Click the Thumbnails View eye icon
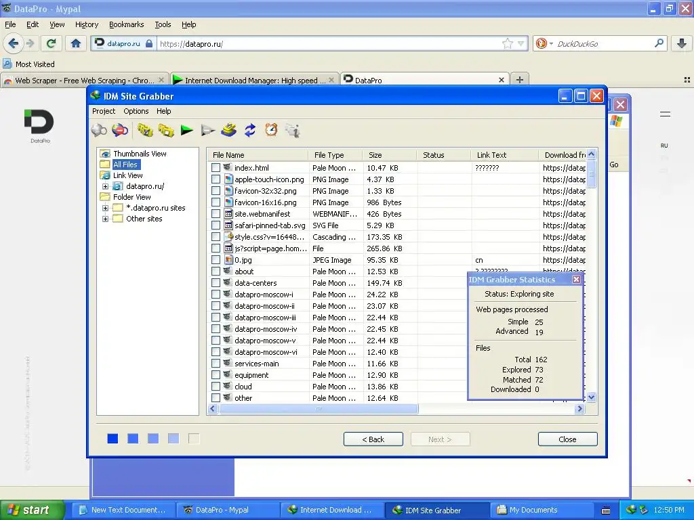This screenshot has height=520, width=694. tap(105, 154)
